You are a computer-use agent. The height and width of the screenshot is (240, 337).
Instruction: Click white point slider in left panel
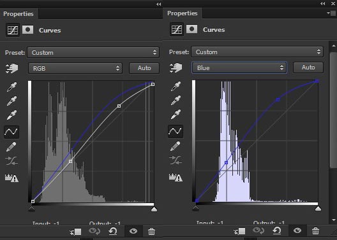click(x=154, y=209)
